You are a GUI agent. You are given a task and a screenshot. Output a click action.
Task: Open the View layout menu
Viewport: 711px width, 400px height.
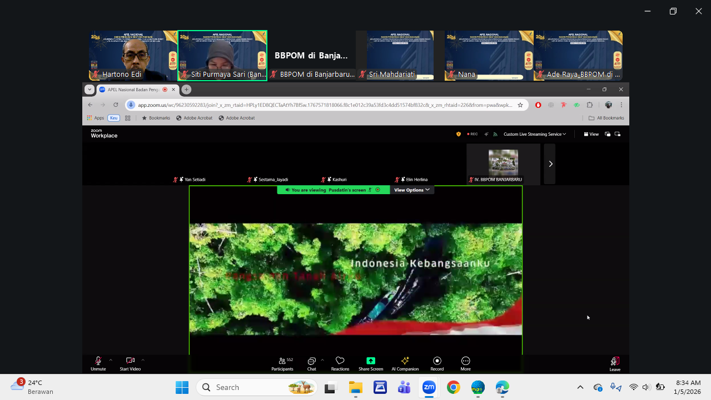coord(591,134)
